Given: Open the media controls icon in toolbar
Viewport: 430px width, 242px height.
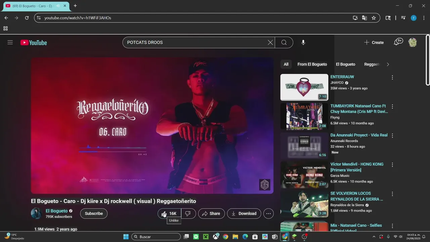Looking at the screenshot, I should click(403, 18).
